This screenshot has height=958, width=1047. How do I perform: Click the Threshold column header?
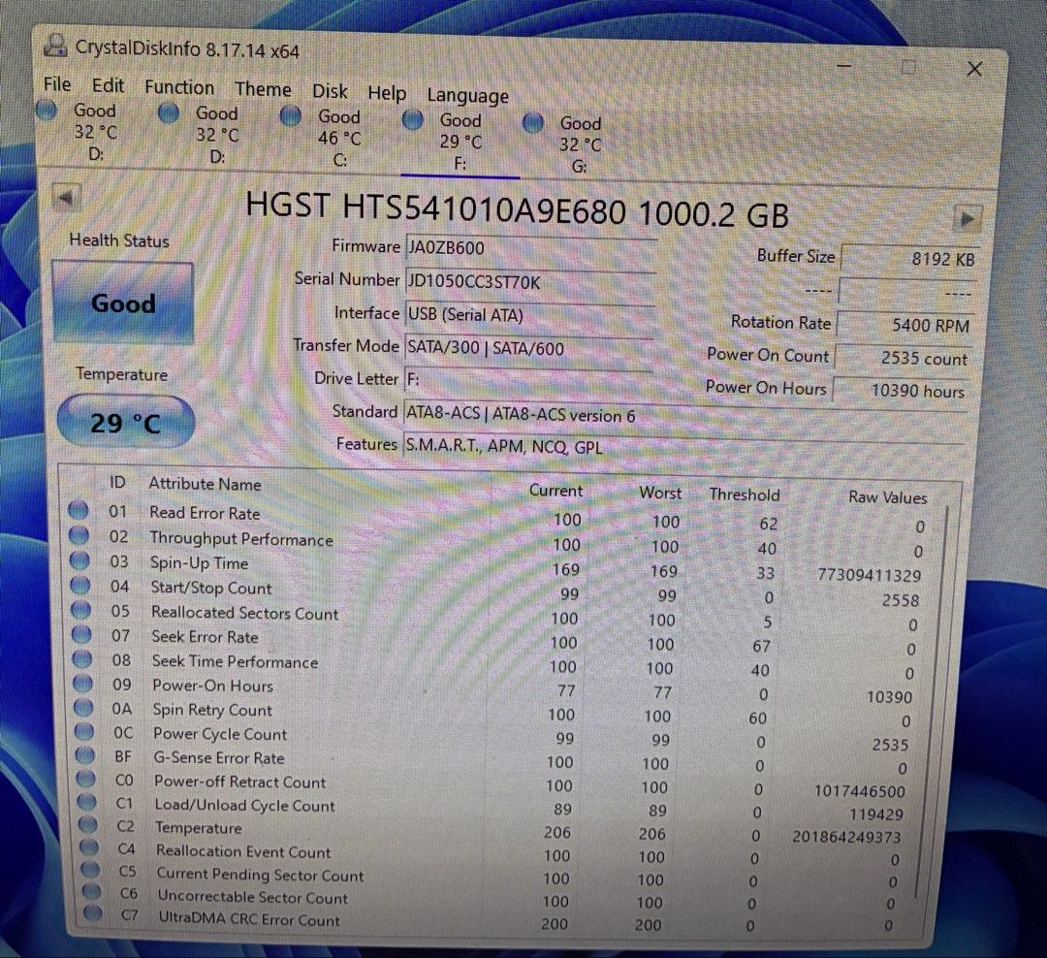[x=744, y=495]
